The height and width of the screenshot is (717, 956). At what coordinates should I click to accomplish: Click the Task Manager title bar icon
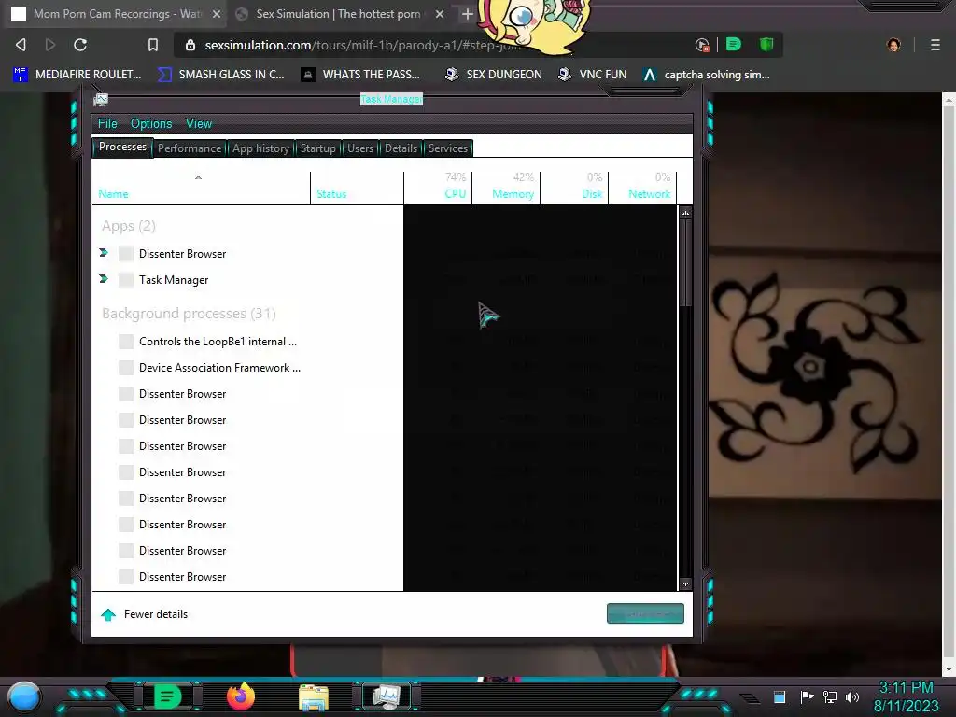101,99
